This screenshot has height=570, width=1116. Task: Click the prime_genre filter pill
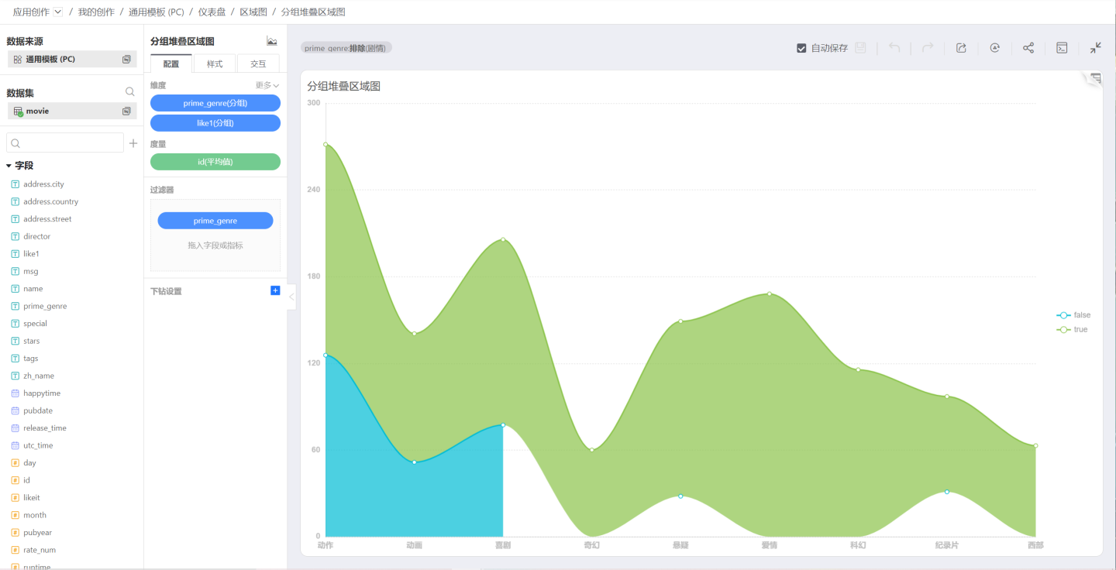click(x=215, y=221)
